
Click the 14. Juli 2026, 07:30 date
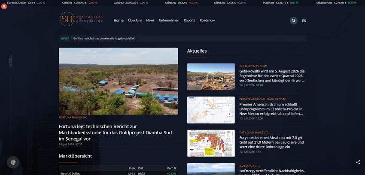point(70,144)
